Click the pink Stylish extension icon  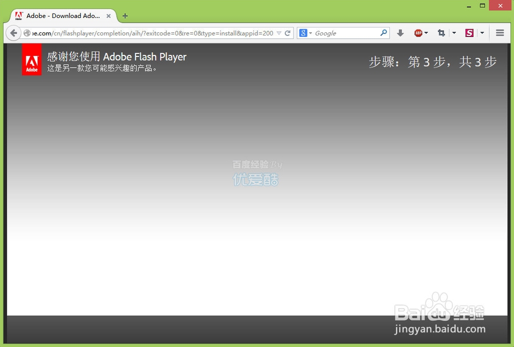(x=469, y=32)
